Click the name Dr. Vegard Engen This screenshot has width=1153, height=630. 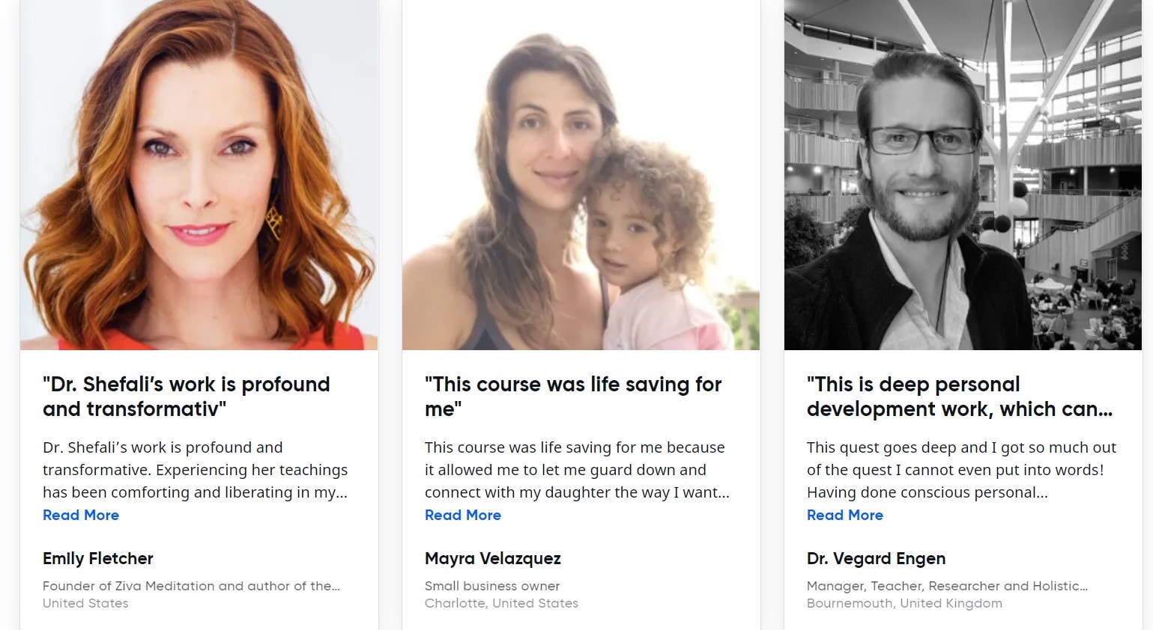click(876, 558)
